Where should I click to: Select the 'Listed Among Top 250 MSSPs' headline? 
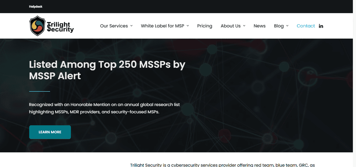click(x=107, y=70)
